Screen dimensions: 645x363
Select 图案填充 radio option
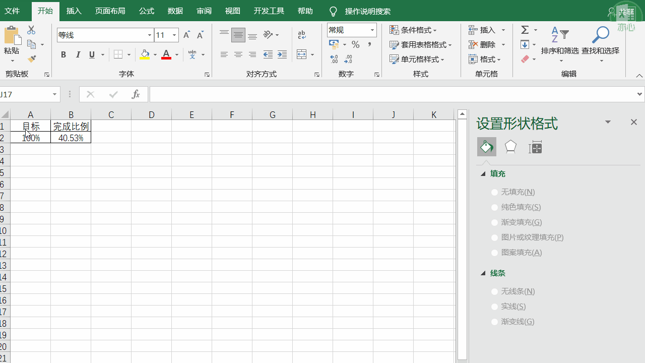tap(495, 253)
